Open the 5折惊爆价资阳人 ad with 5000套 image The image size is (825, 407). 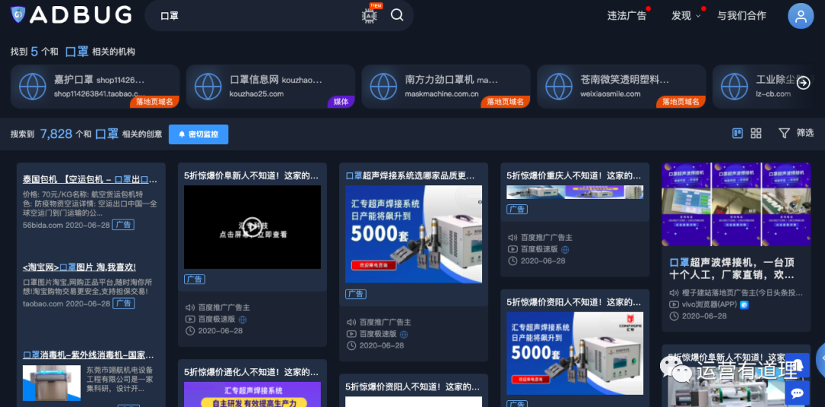[574, 354]
